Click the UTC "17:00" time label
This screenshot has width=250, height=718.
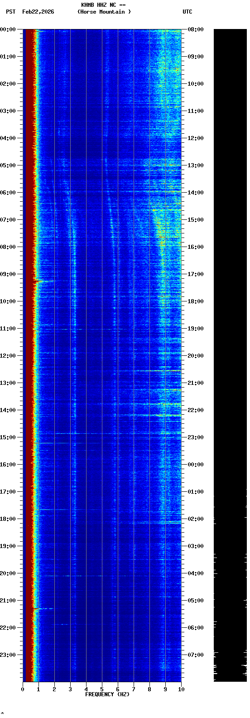(196, 274)
